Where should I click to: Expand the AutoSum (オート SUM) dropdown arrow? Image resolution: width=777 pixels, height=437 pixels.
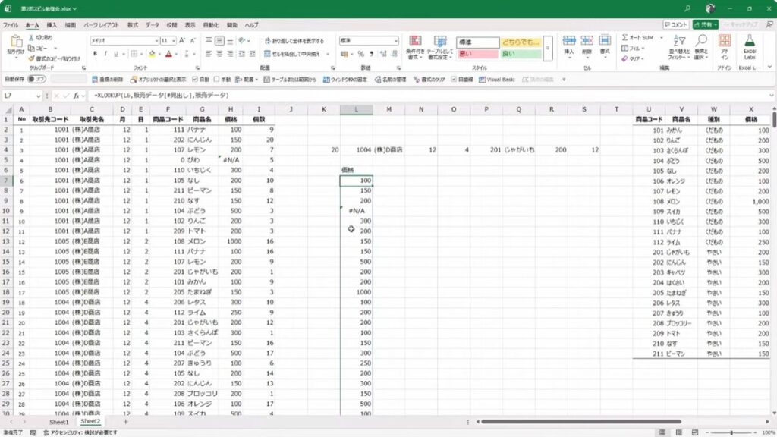(658, 37)
